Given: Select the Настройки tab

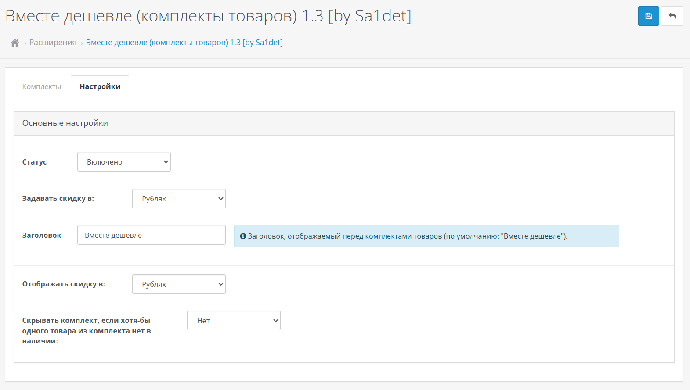Looking at the screenshot, I should click(x=100, y=86).
